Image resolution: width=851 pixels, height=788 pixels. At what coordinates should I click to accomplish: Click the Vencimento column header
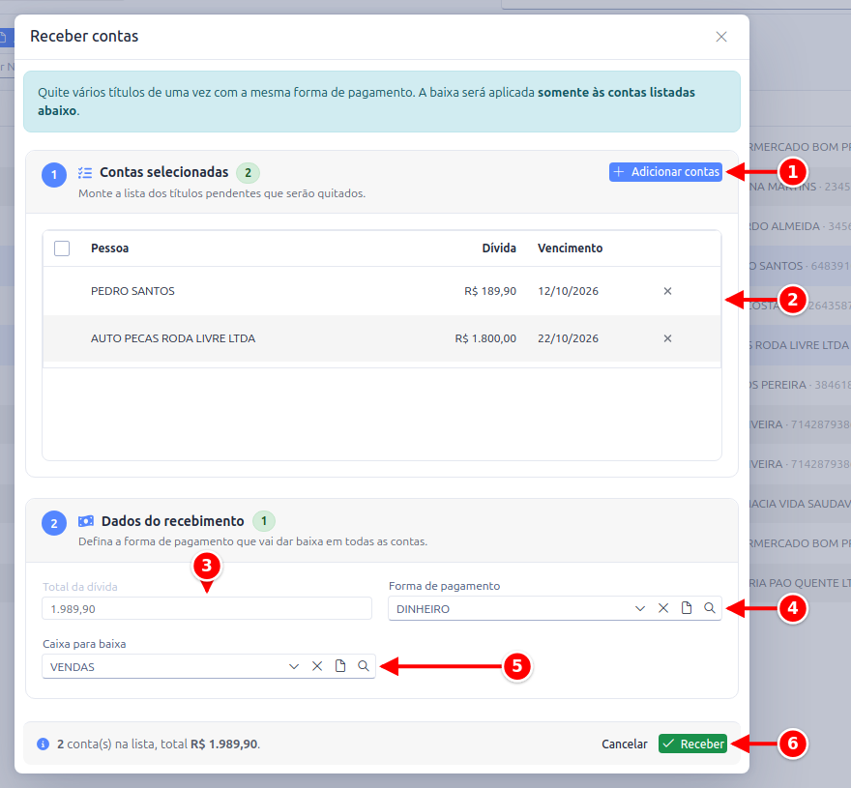pyautogui.click(x=570, y=248)
